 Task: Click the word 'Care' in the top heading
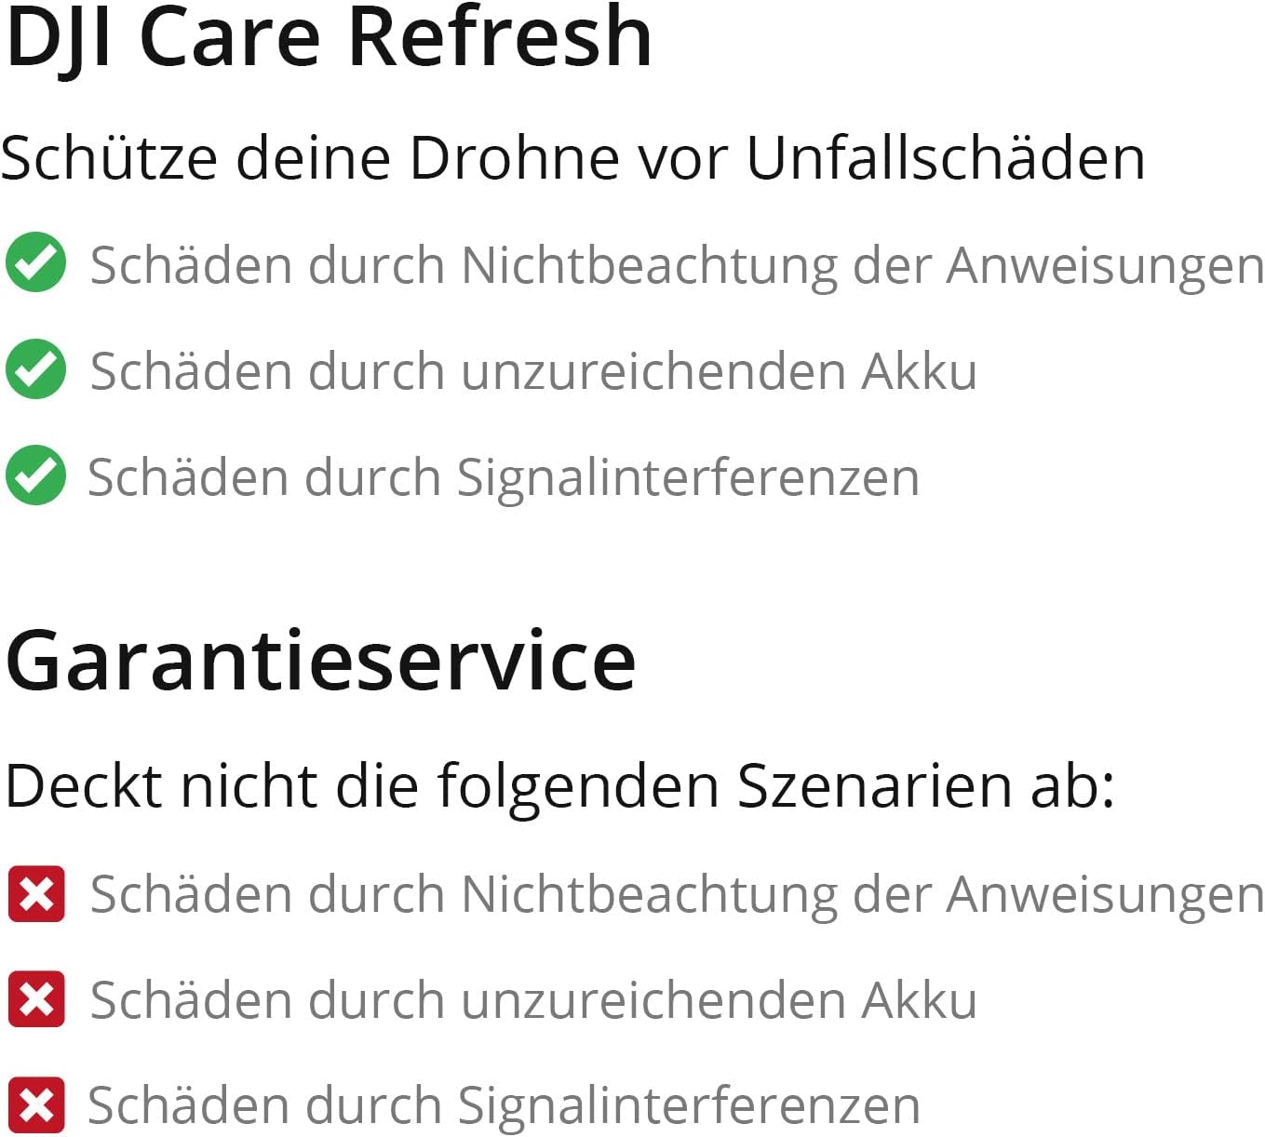click(230, 37)
